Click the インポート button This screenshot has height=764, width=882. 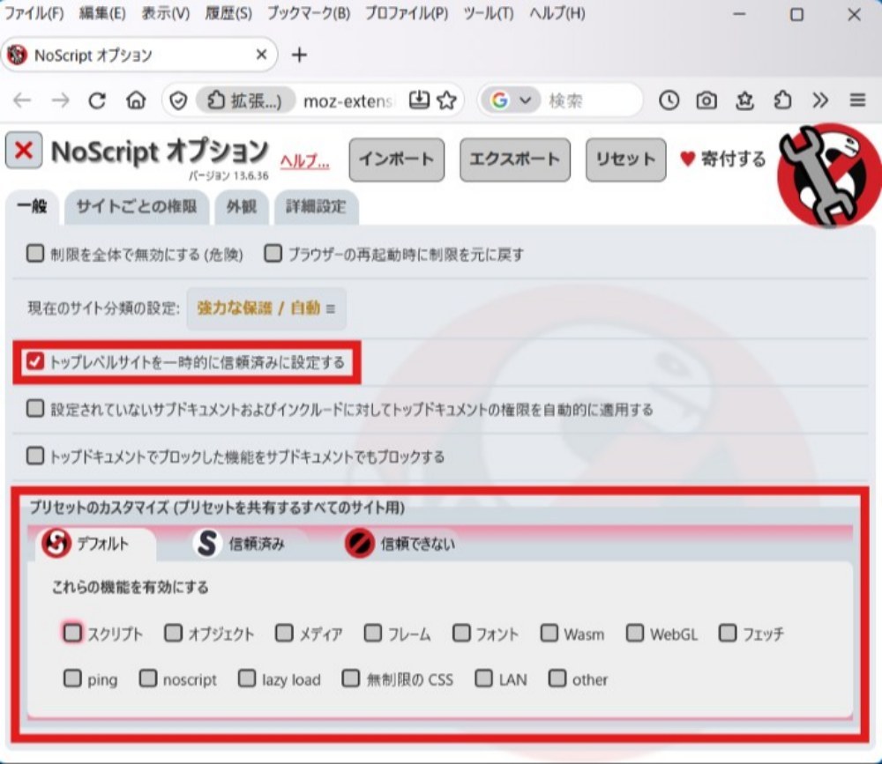point(397,159)
